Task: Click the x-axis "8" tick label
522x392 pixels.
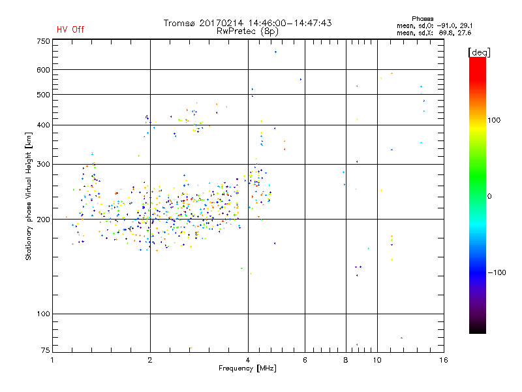Action: [346, 360]
